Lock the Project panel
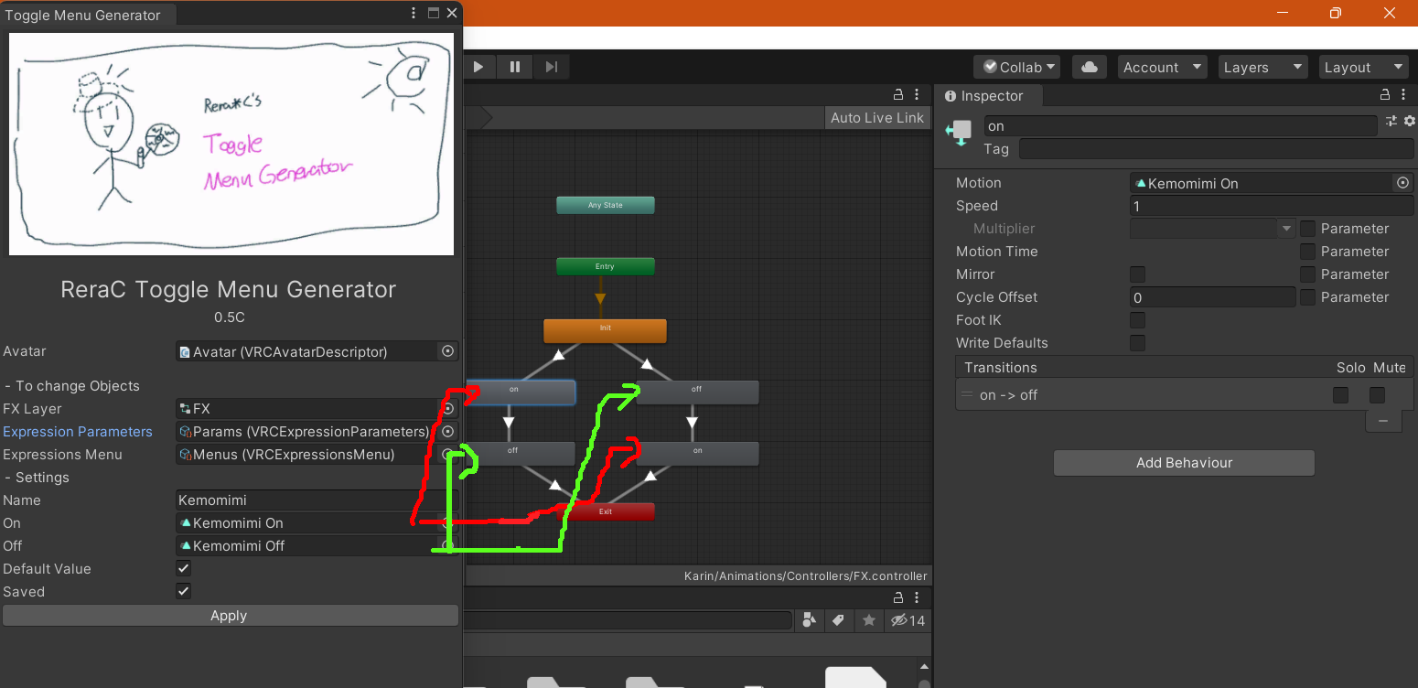1418x688 pixels. coord(898,597)
